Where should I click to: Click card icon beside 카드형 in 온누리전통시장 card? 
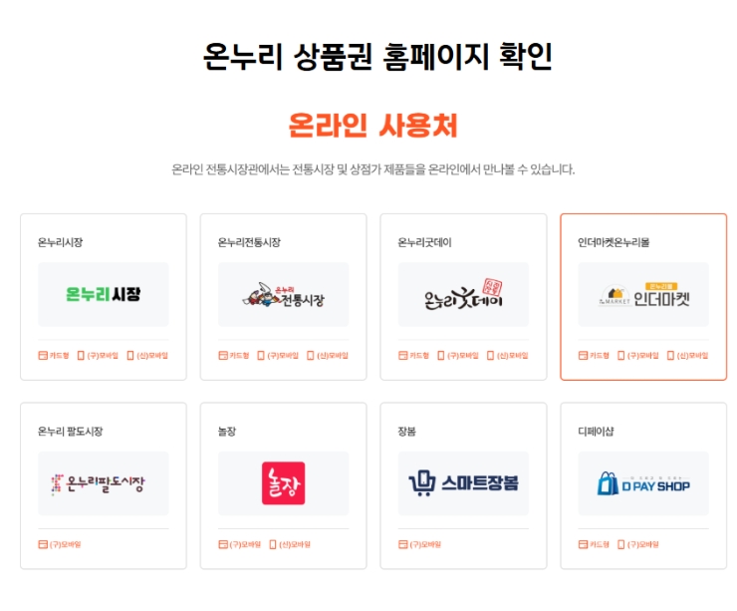tap(223, 355)
